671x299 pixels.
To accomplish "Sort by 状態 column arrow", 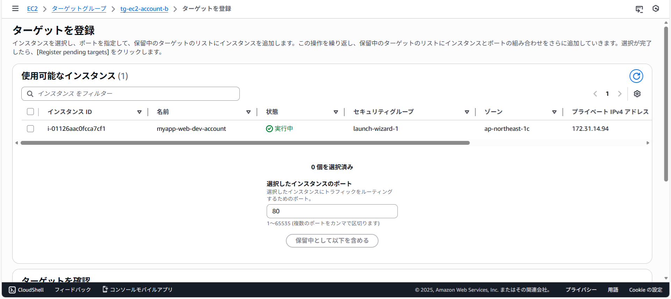I will pyautogui.click(x=336, y=112).
